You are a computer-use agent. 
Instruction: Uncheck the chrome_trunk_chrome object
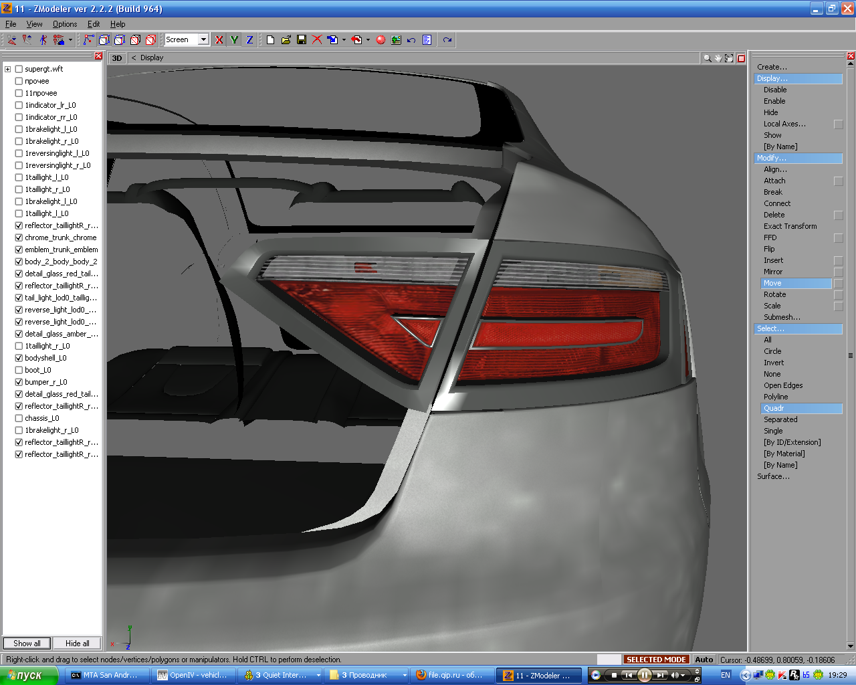point(19,237)
